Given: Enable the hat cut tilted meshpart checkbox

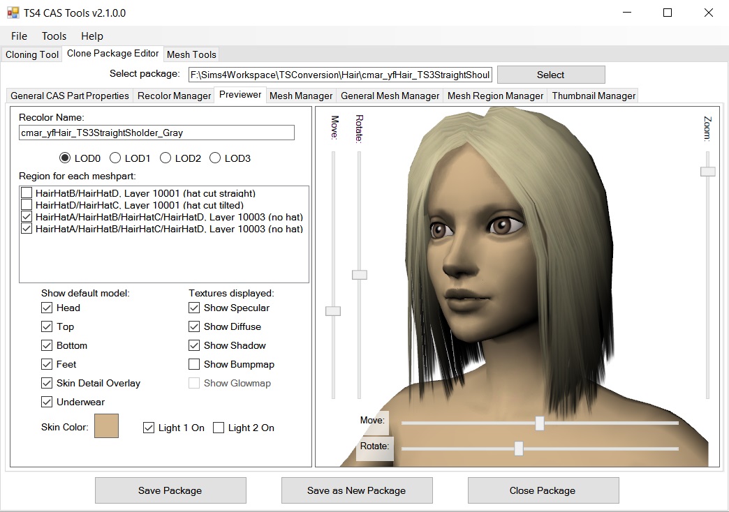Looking at the screenshot, I should (27, 205).
